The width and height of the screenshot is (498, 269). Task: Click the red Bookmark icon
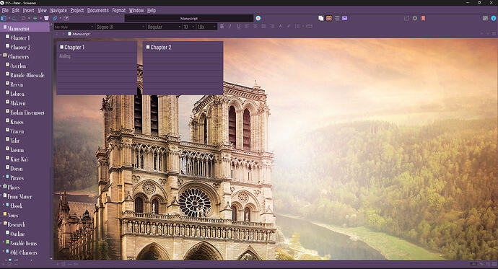coord(423,19)
